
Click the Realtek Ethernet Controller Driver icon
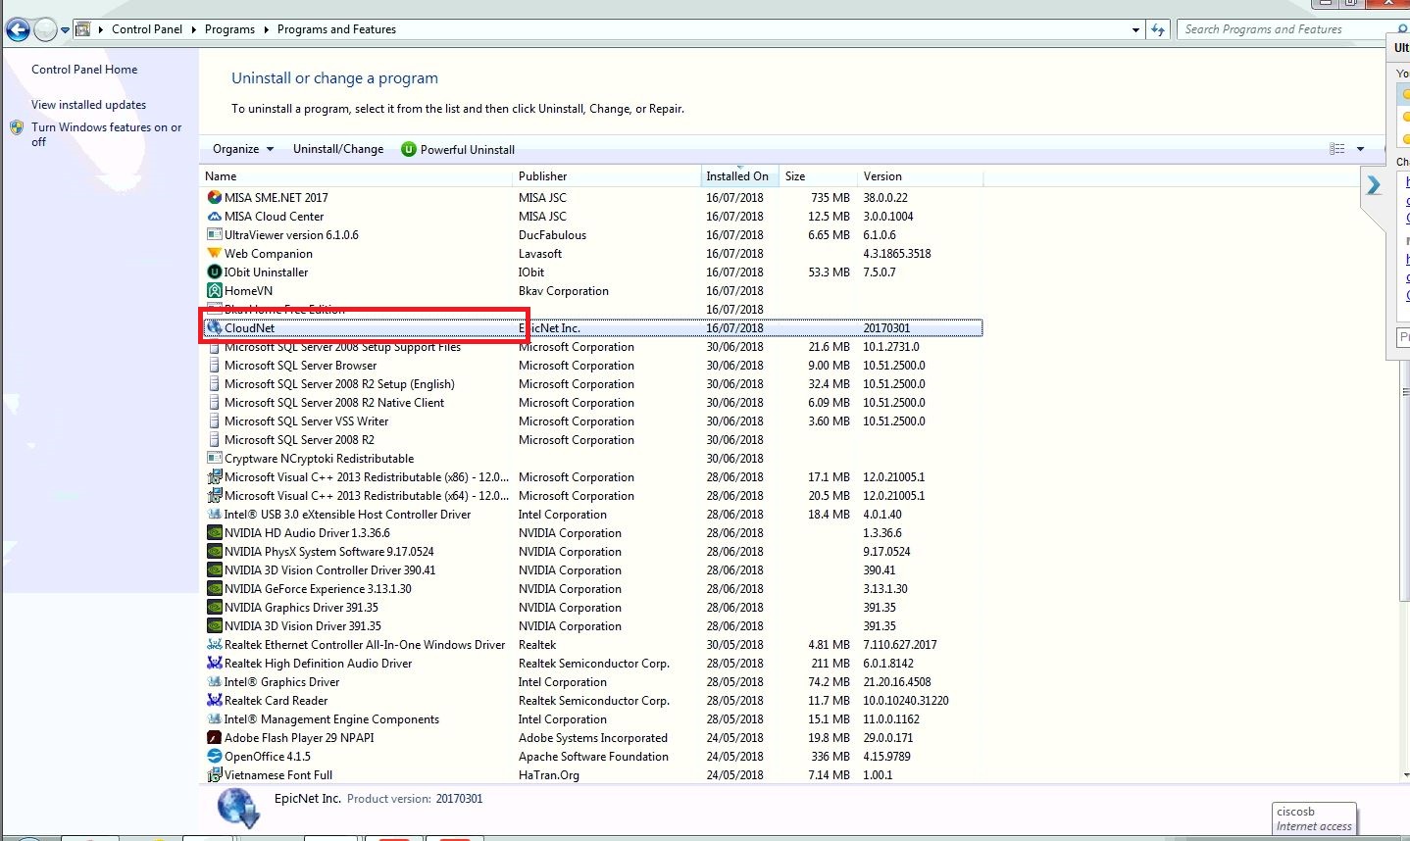pyautogui.click(x=215, y=644)
